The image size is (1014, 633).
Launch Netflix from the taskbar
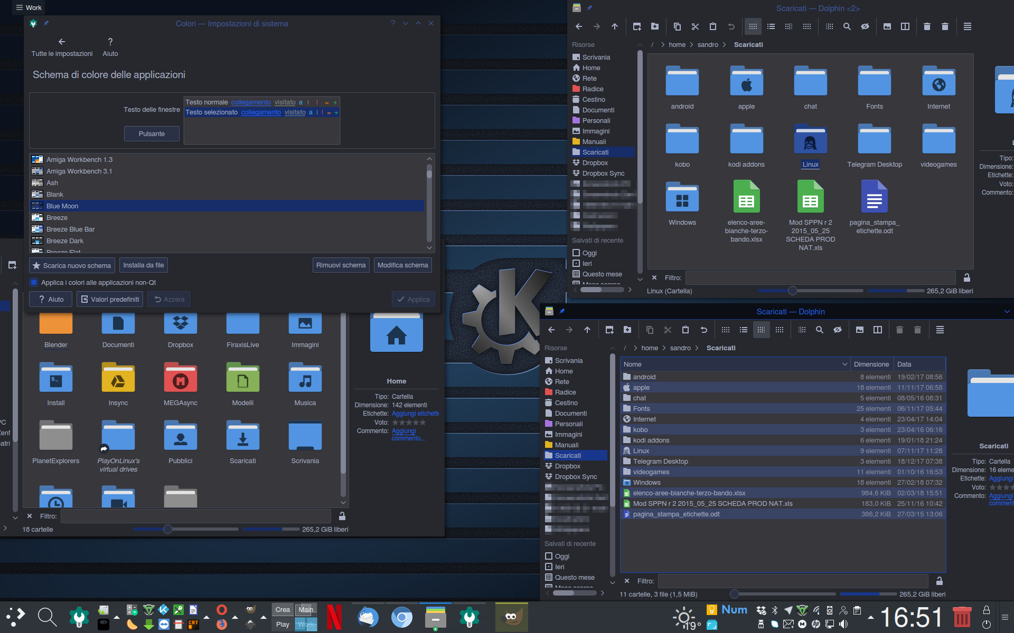(x=334, y=617)
